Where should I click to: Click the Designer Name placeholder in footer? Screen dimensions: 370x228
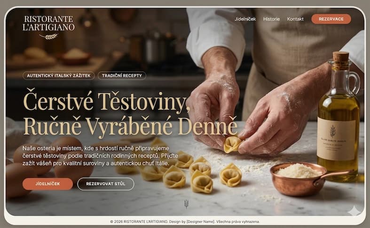tap(201, 221)
